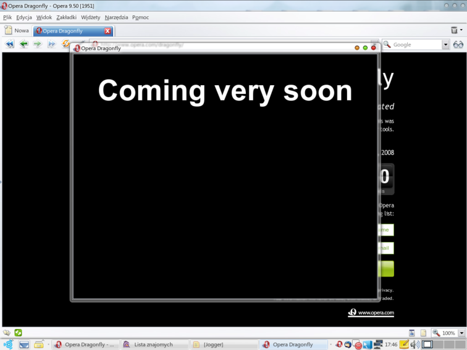Reload the page with the orange icon
The image size is (467, 350).
click(x=65, y=44)
